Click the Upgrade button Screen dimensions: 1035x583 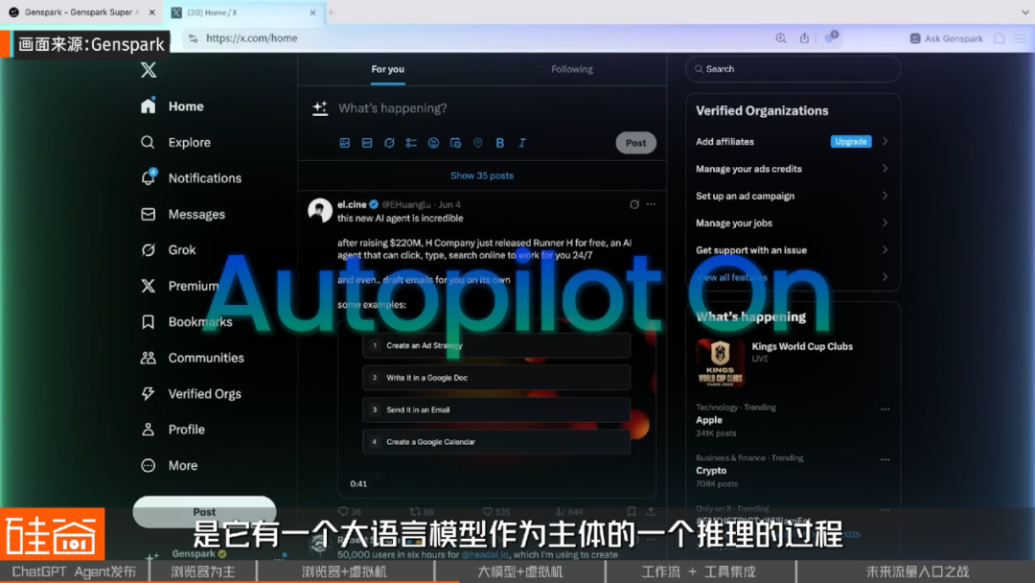(x=851, y=141)
